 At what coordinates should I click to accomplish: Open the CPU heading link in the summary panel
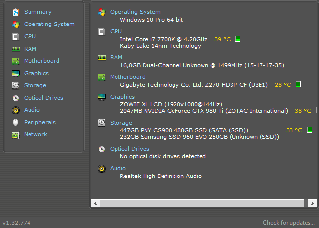tap(116, 31)
